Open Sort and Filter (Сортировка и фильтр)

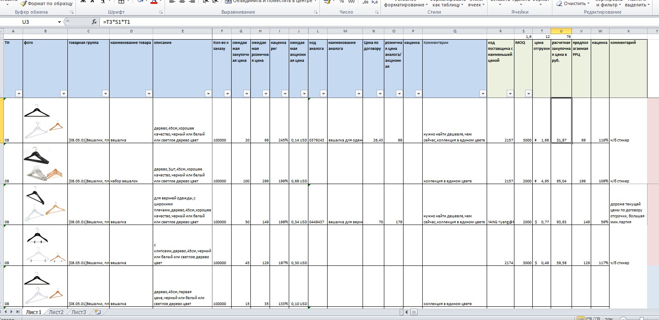click(x=609, y=3)
